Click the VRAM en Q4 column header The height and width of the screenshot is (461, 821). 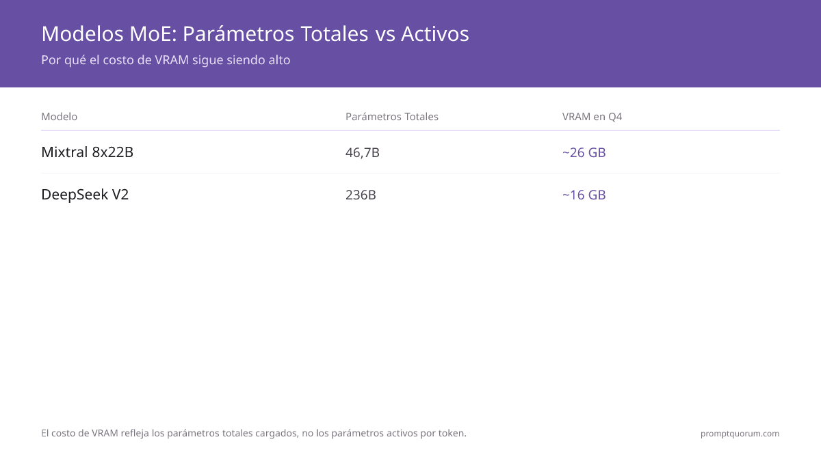click(x=592, y=117)
